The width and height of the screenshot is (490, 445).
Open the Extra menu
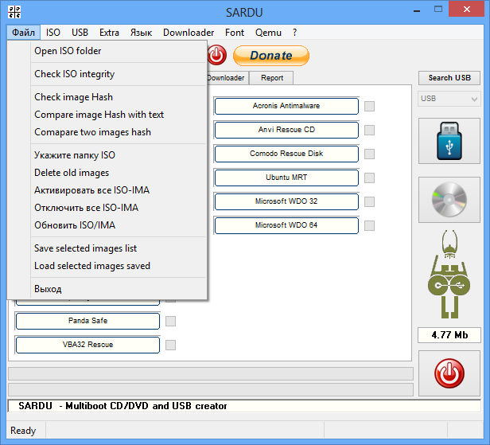tap(110, 32)
